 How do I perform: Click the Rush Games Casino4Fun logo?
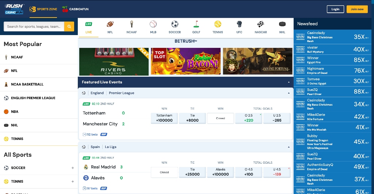[x=14, y=9]
